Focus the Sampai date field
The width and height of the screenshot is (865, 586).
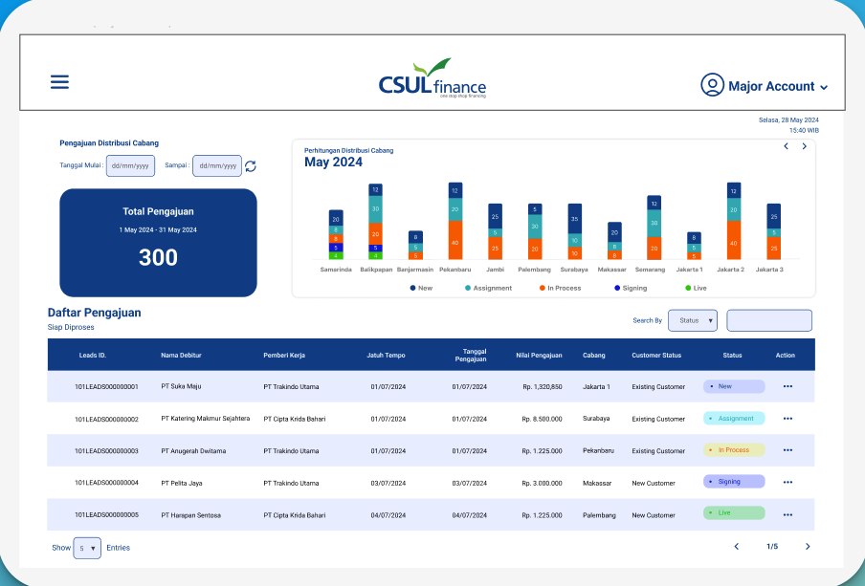(x=217, y=165)
